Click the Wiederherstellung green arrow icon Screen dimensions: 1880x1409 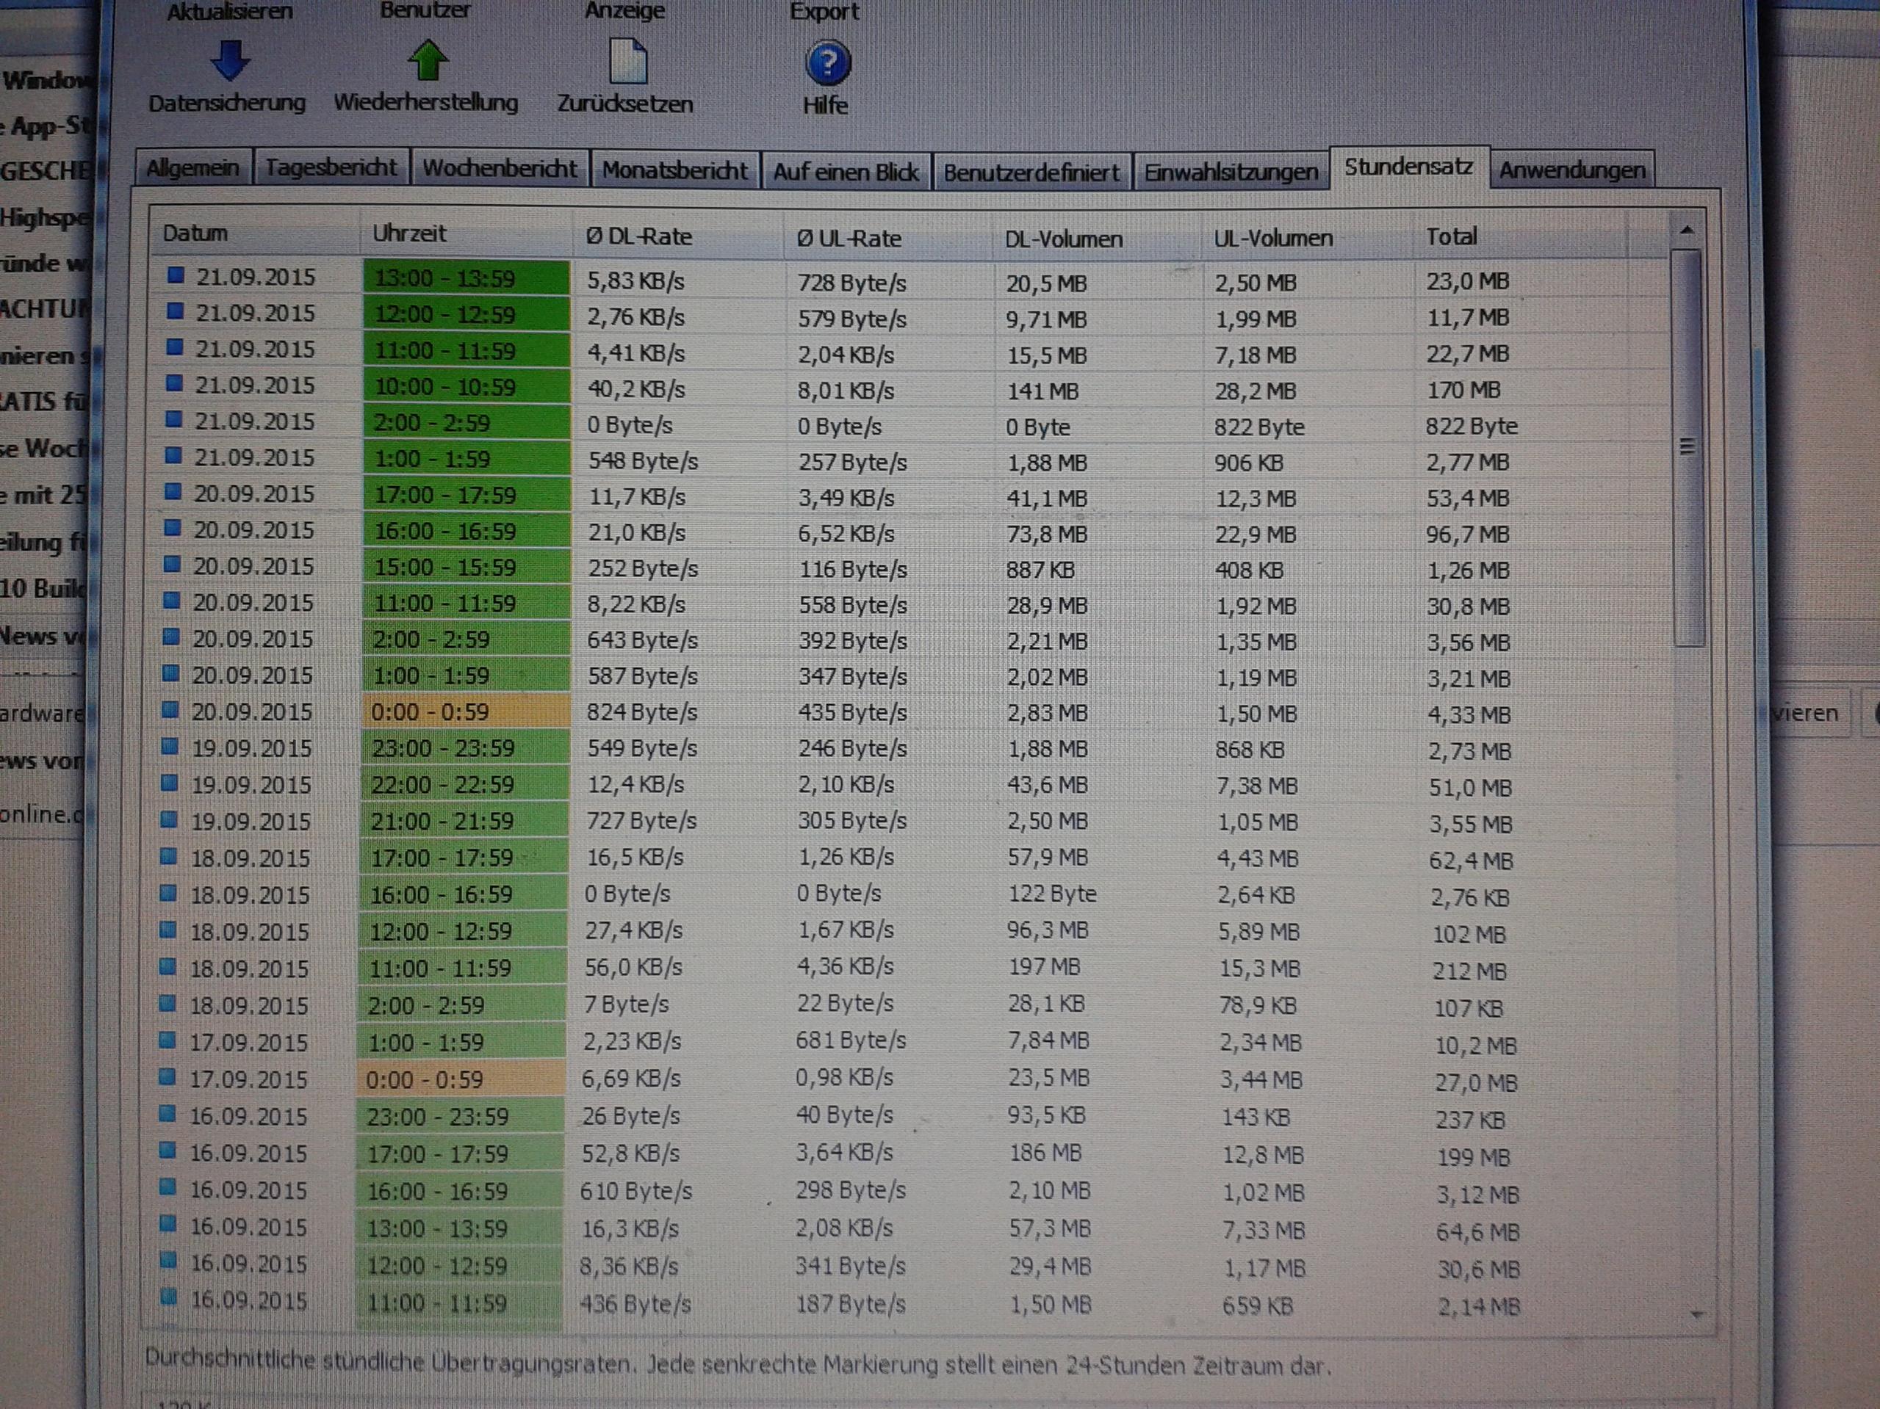[x=428, y=61]
